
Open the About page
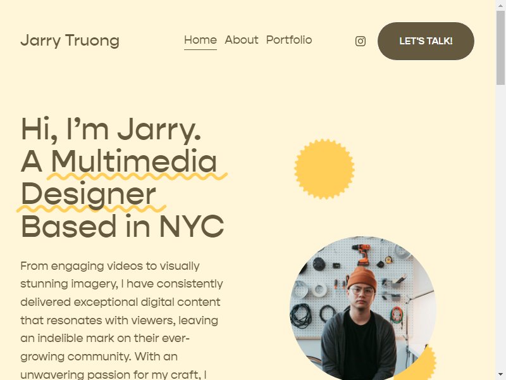coord(242,40)
